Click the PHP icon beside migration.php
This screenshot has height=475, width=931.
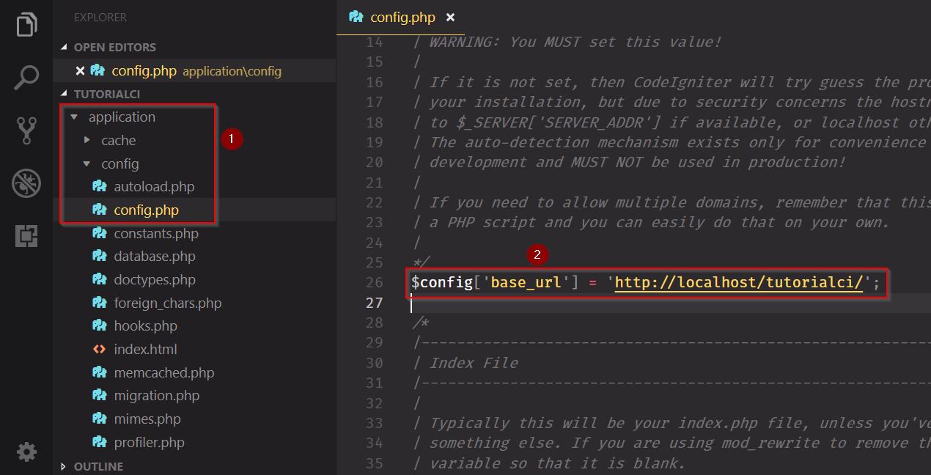(x=100, y=395)
